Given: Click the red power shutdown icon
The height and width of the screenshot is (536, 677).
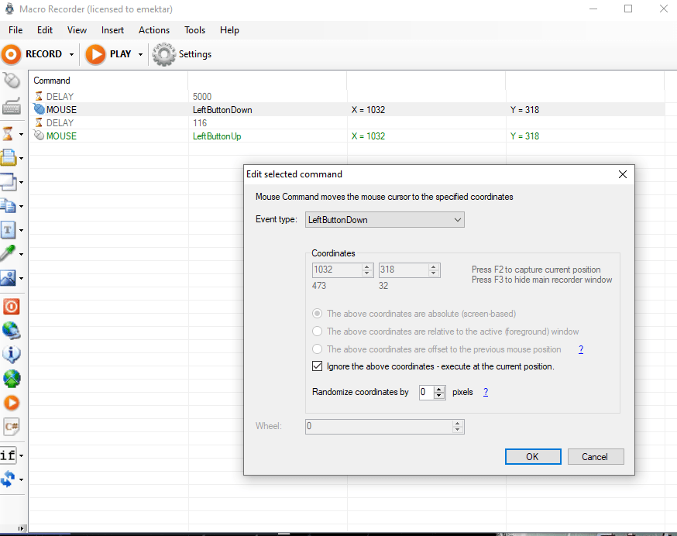Looking at the screenshot, I should coord(12,307).
